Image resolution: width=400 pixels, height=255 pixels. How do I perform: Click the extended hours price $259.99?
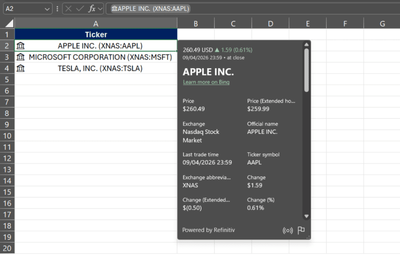click(x=258, y=109)
